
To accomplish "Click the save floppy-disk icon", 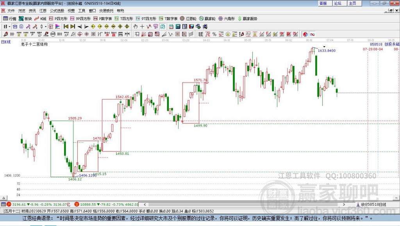I will pos(191,27).
